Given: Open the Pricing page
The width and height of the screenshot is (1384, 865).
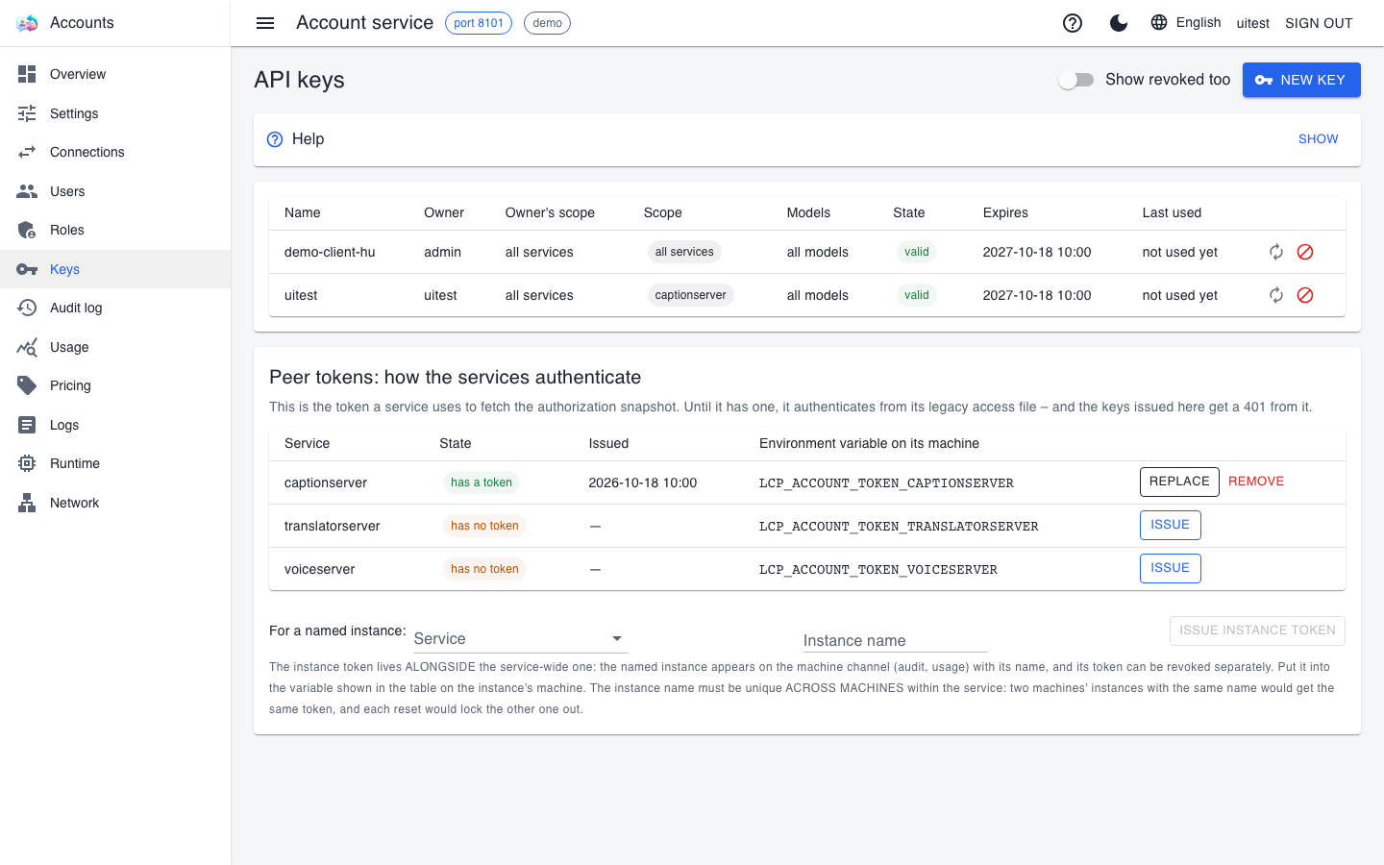Looking at the screenshot, I should 115,385.
